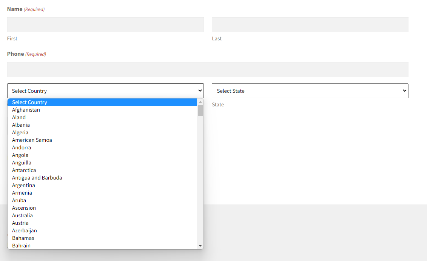This screenshot has height=261, width=427.
Task: Click the country list scroll down arrow
Action: coord(200,246)
